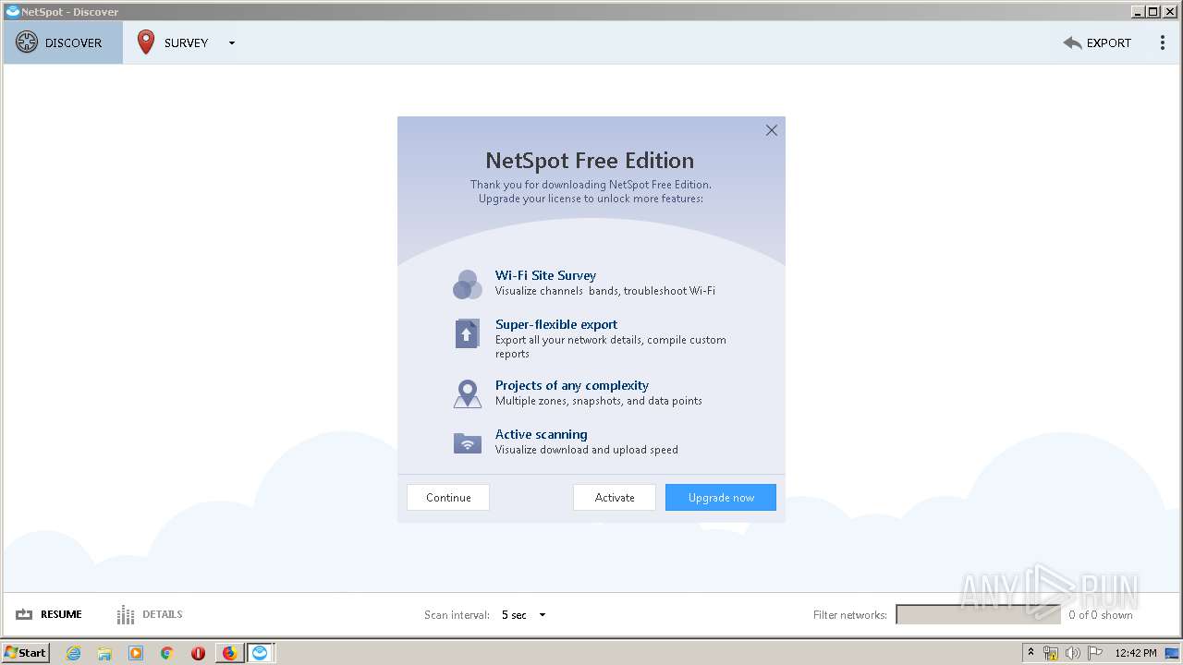Click the Continue button

pos(448,498)
